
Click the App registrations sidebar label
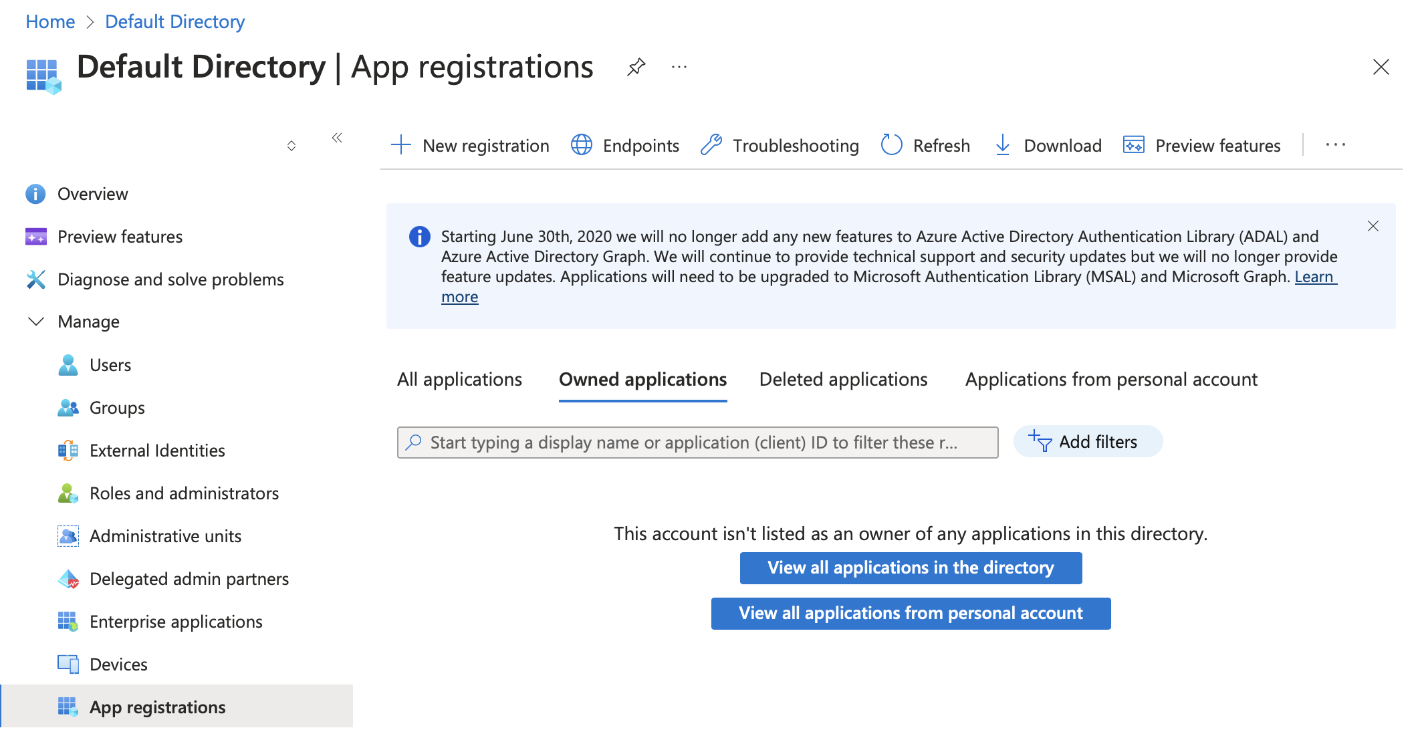click(158, 707)
